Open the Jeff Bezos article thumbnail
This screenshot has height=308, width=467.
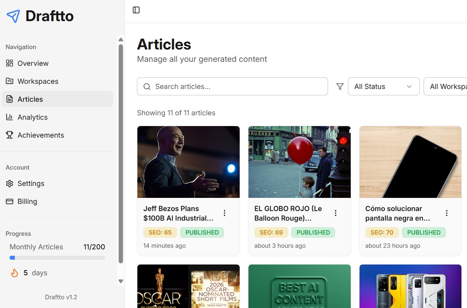189,162
